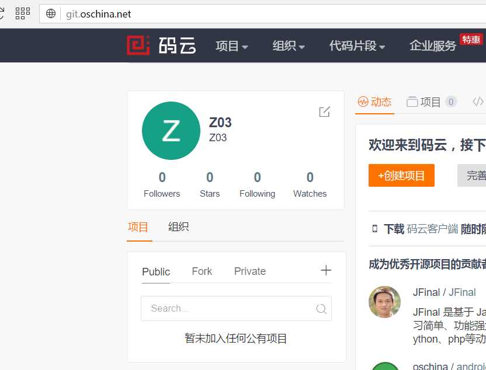Screen dimensions: 486x370
Task: Click the JFinal author avatar photo
Action: 384,302
